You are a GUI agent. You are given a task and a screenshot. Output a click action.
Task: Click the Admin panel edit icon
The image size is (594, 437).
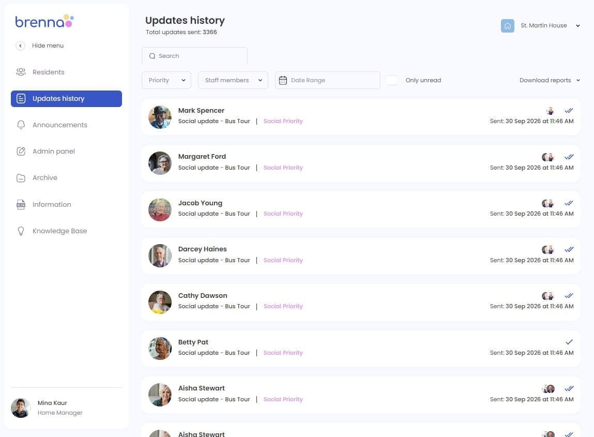[x=21, y=151]
